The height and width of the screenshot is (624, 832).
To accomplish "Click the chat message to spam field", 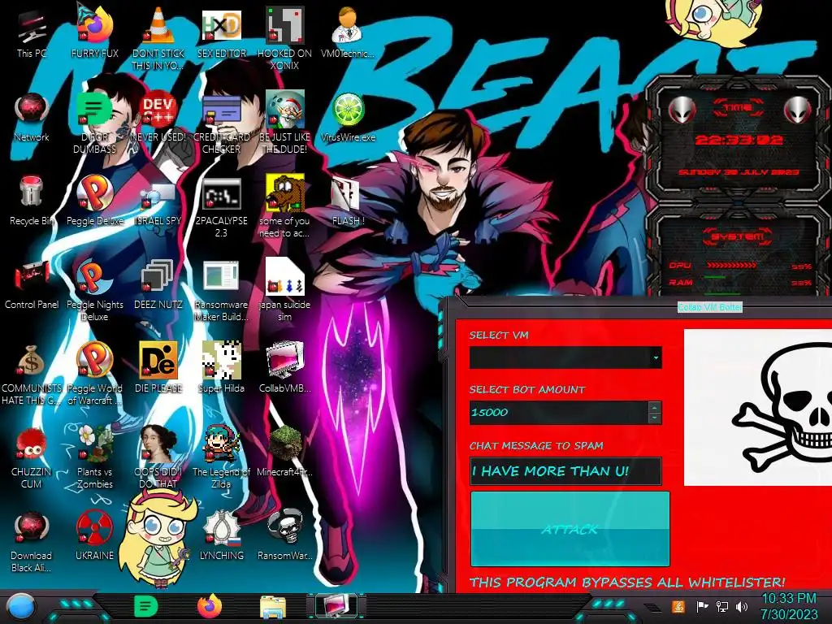I will tap(565, 471).
